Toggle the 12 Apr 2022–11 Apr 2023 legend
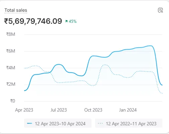The height and width of the screenshot is (134, 169). point(129,123)
